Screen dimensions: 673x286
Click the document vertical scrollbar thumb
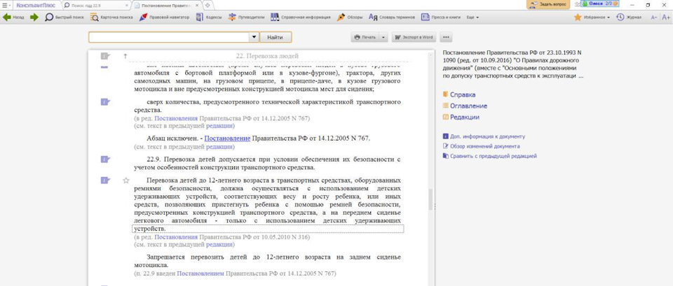coord(431,199)
